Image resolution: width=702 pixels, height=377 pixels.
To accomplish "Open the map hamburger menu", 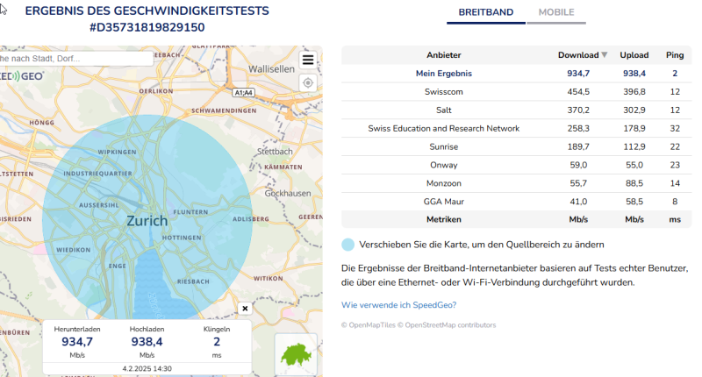I will pos(307,60).
